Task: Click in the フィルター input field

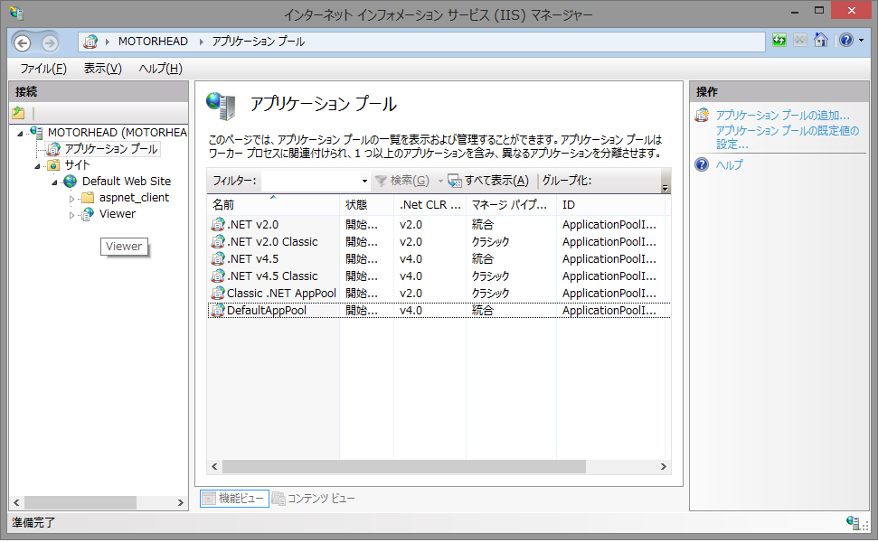Action: (x=309, y=181)
